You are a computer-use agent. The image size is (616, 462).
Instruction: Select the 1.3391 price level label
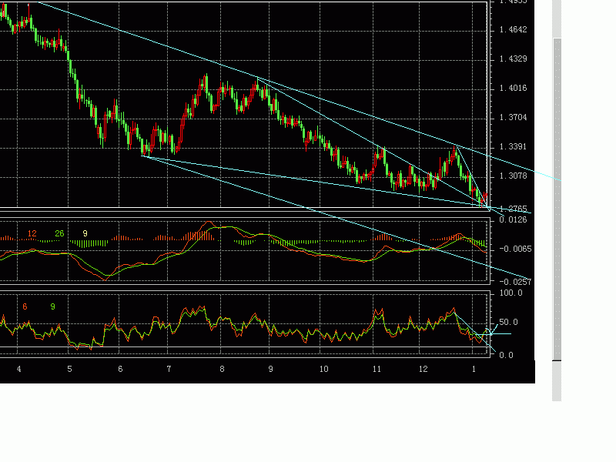click(x=513, y=146)
